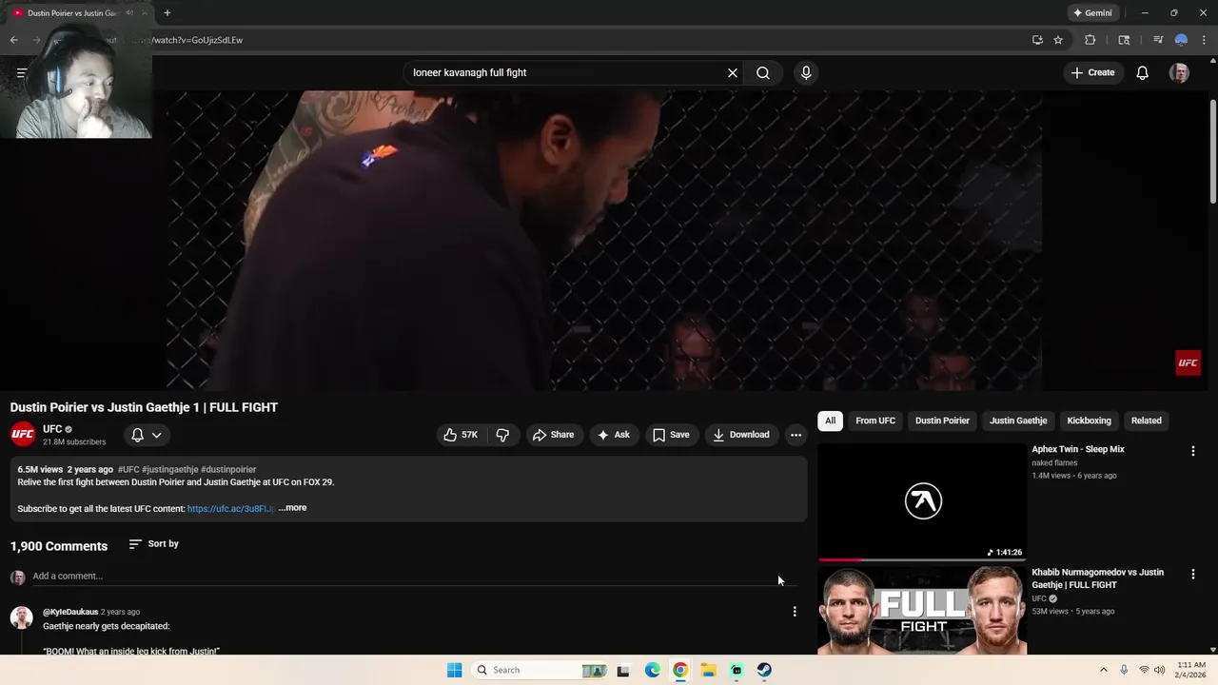Open taskbar volume control
The image size is (1218, 685).
pos(1159,670)
